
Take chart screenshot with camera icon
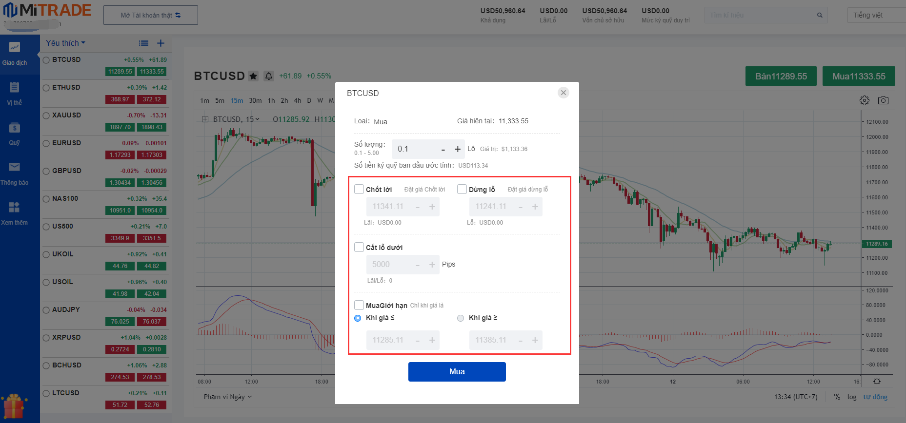tap(883, 100)
